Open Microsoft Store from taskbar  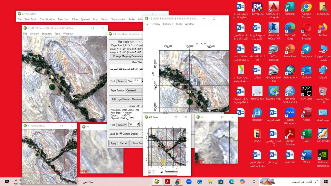coord(221,182)
